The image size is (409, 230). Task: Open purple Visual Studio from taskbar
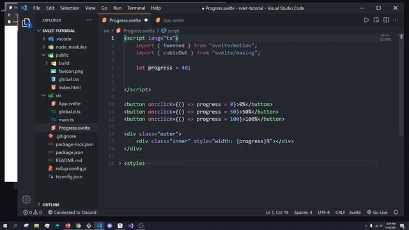pyautogui.click(x=130, y=226)
